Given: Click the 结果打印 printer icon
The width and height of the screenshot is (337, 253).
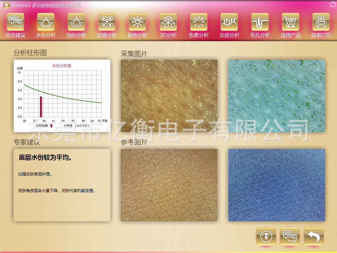Looking at the screenshot, I should pyautogui.click(x=321, y=22).
